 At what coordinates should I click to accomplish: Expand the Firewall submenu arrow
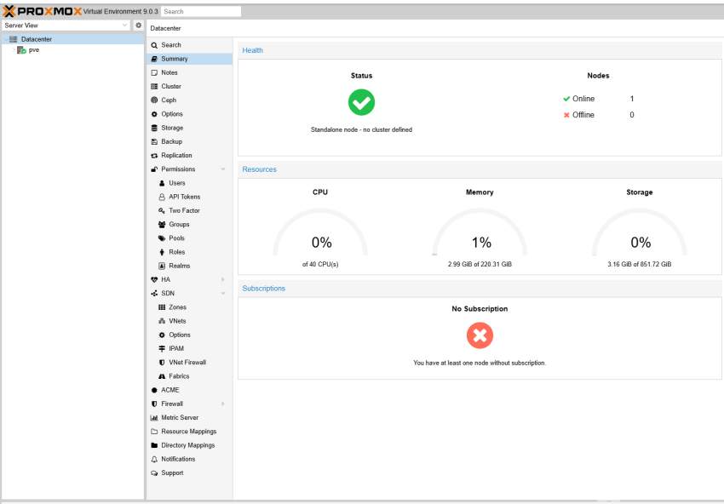pos(223,404)
